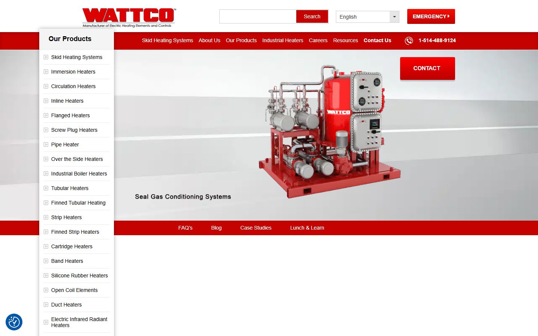The image size is (538, 336).
Task: Click the arrow icon beside Electric Infrared Radiant Heaters
Action: pos(46,322)
